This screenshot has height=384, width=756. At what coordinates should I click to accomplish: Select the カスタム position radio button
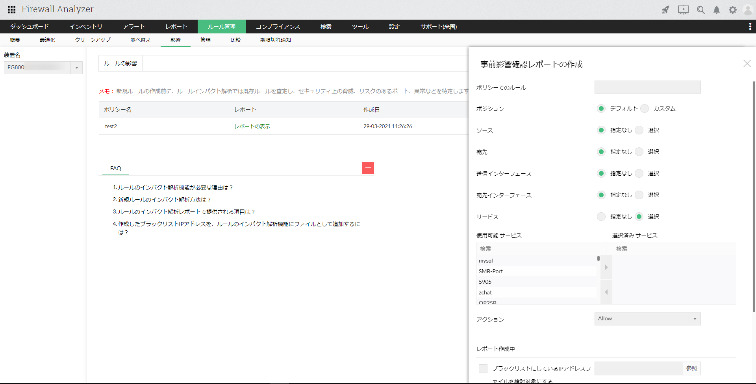[645, 108]
